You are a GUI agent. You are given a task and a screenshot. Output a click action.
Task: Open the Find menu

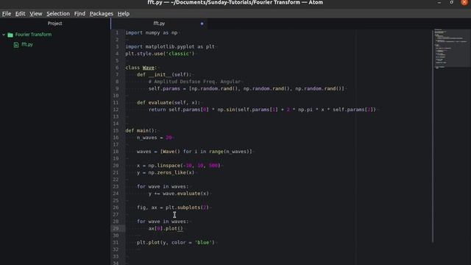79,13
